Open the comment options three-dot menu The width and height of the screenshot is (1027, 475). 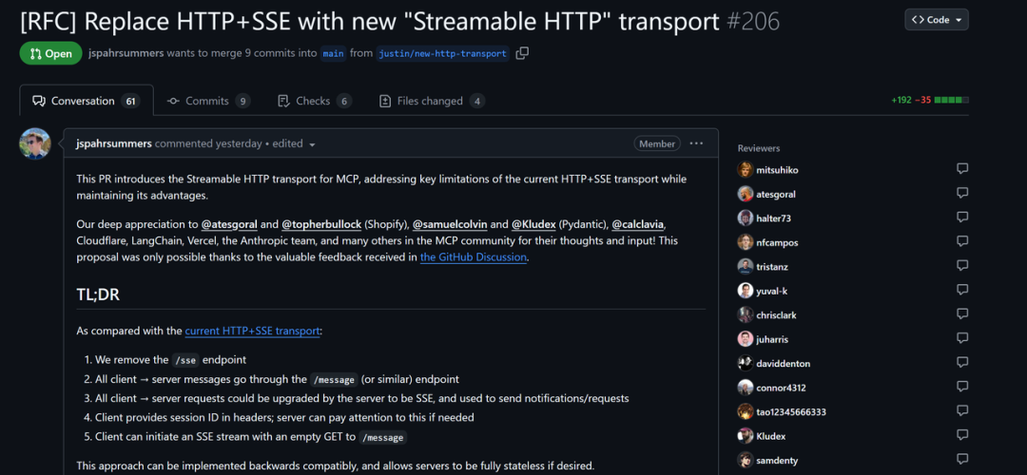click(696, 143)
